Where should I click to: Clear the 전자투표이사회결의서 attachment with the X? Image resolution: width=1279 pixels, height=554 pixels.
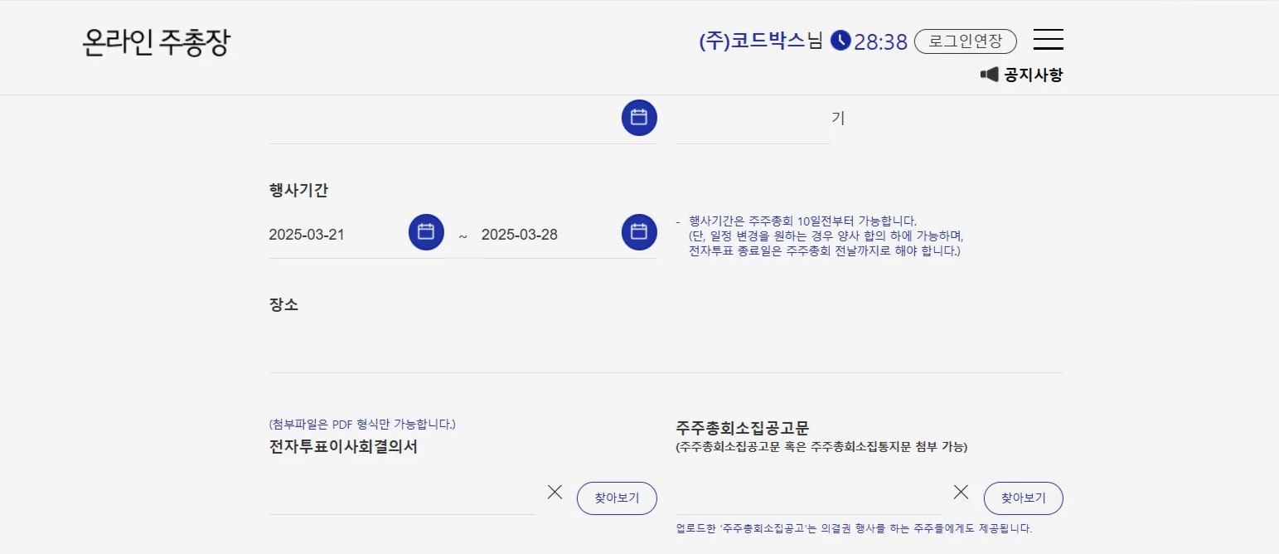(x=554, y=491)
